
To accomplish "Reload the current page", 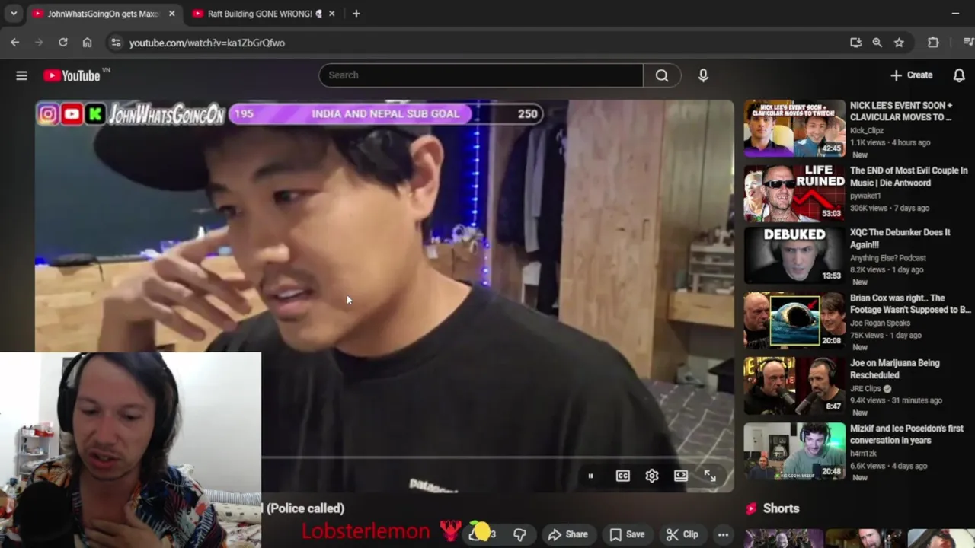I will click(63, 43).
